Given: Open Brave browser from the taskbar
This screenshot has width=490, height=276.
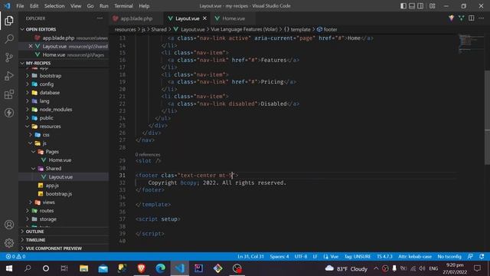Looking at the screenshot, I should click(x=141, y=268).
